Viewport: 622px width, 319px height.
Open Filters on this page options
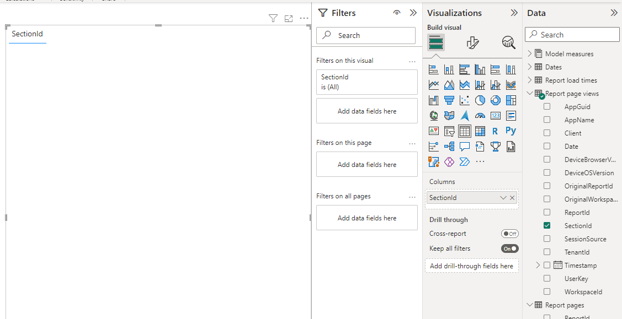point(412,143)
